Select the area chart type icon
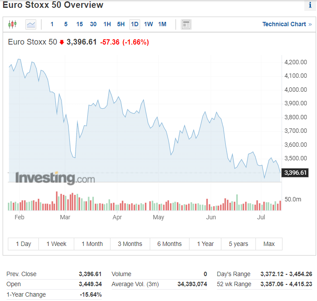 coord(31,24)
